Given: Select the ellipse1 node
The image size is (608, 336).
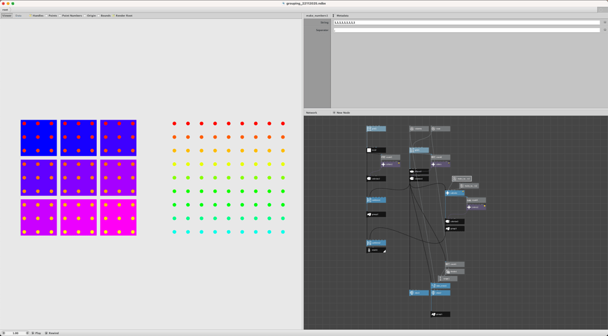Looking at the screenshot, I should click(x=419, y=171).
